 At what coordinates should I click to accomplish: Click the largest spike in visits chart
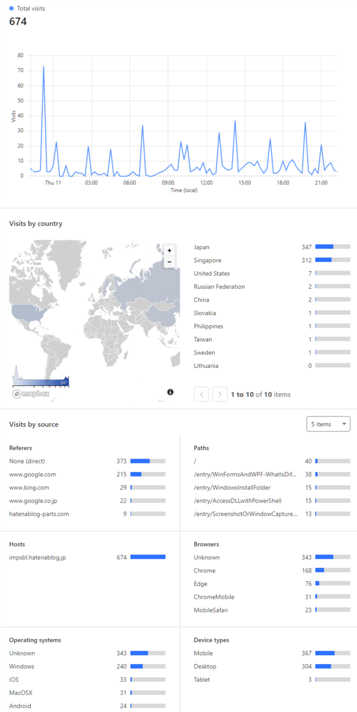(43, 68)
